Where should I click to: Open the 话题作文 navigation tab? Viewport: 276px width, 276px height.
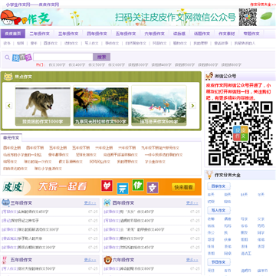[x=202, y=34]
